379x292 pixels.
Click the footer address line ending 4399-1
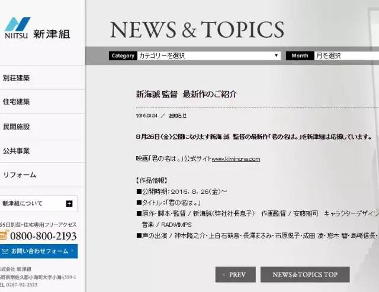(x=38, y=277)
